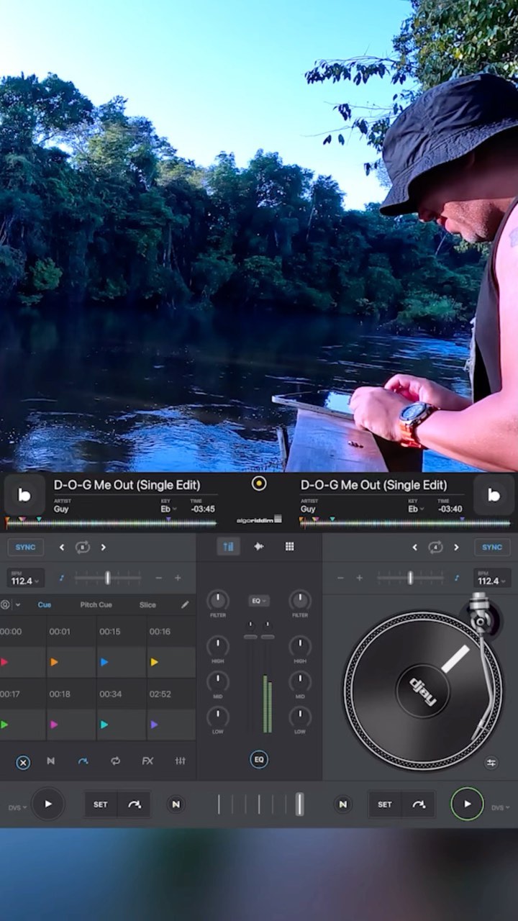518x921 pixels.
Task: Click the Neural Mix icon in left deck toolbar
Action: (x=50, y=761)
